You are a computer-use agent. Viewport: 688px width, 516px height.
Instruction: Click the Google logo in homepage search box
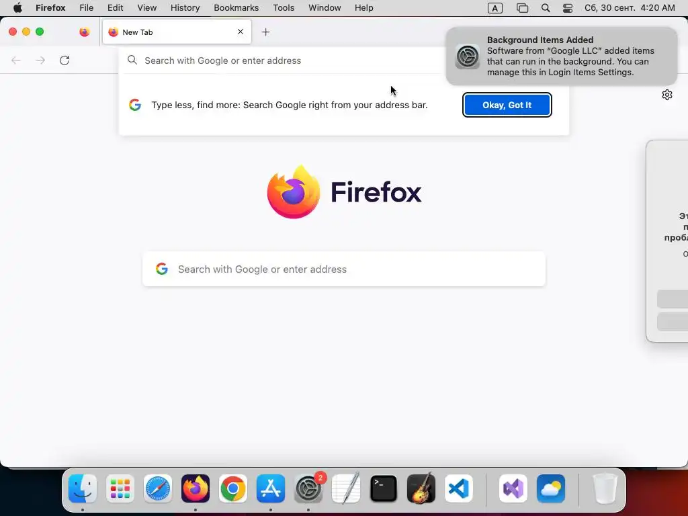[162, 269]
